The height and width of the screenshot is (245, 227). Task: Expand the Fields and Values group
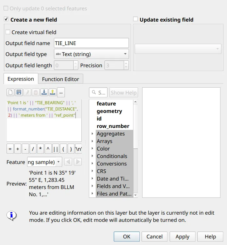92,186
